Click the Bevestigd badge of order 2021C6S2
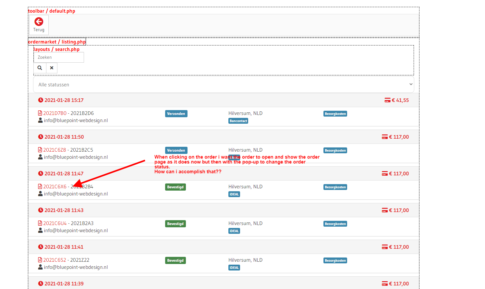Screen dimensions: 485x289 tap(176, 260)
